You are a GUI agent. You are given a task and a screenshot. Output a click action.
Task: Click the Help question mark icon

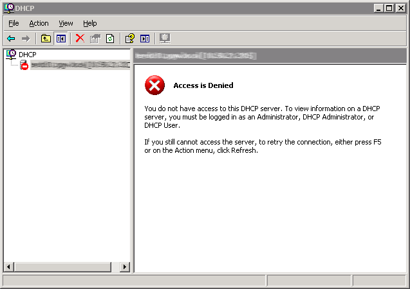tap(129, 39)
